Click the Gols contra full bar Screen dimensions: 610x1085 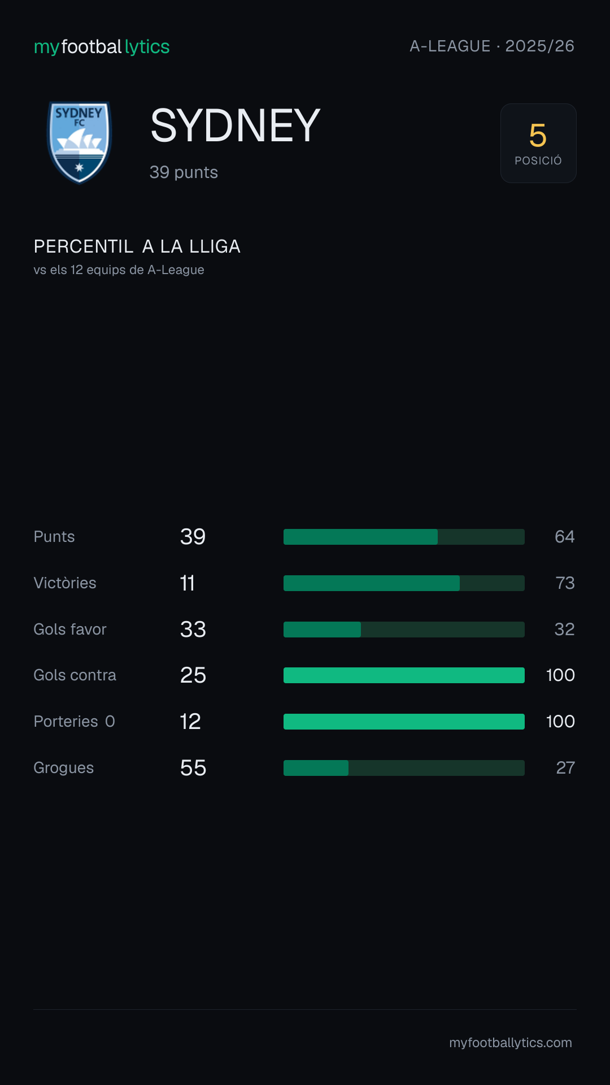coord(404,675)
